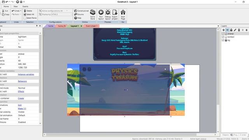
Task: Go to the Start Page
Action: (x=123, y=15)
